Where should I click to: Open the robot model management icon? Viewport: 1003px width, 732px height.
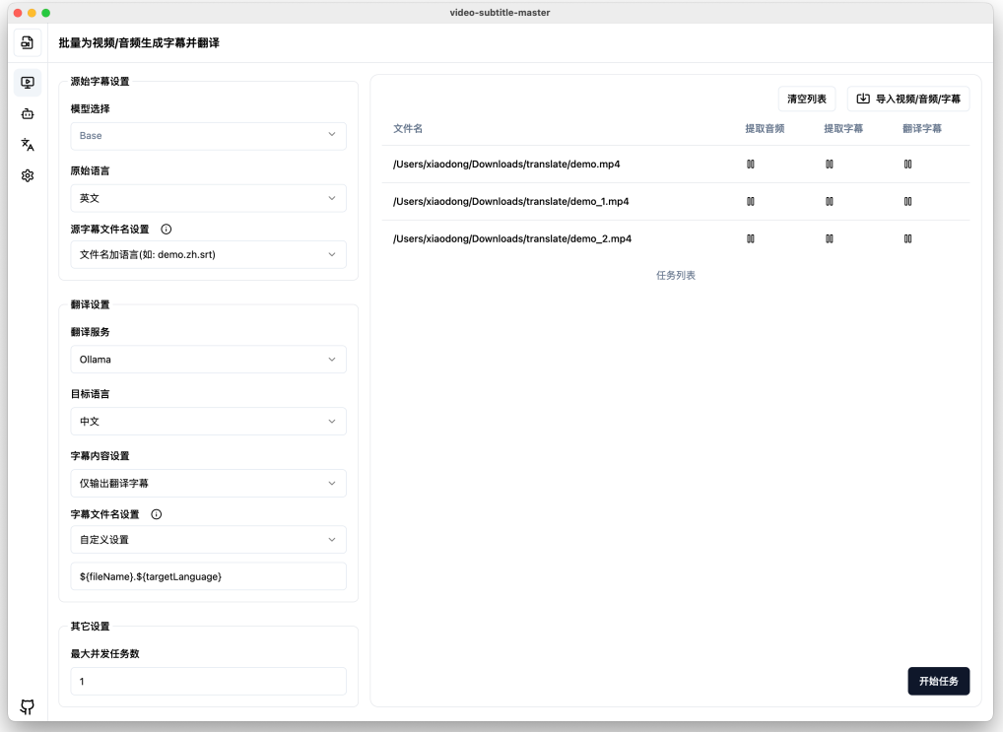(x=28, y=114)
